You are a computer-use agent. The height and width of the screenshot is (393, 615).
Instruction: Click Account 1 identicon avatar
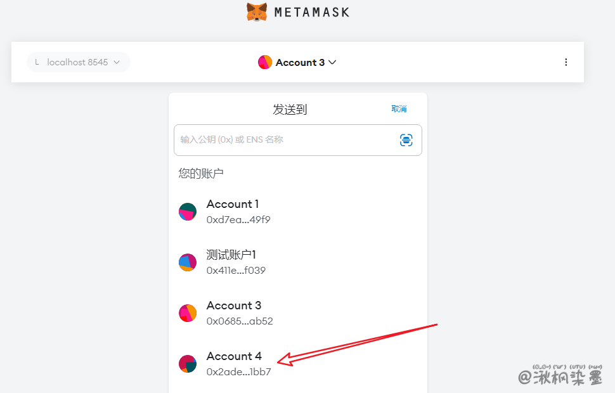188,212
